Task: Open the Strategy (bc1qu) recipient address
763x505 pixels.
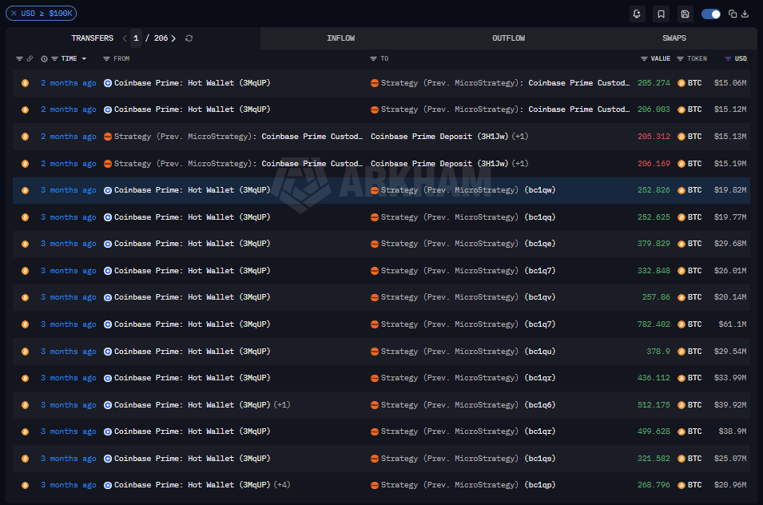Action: 468,352
